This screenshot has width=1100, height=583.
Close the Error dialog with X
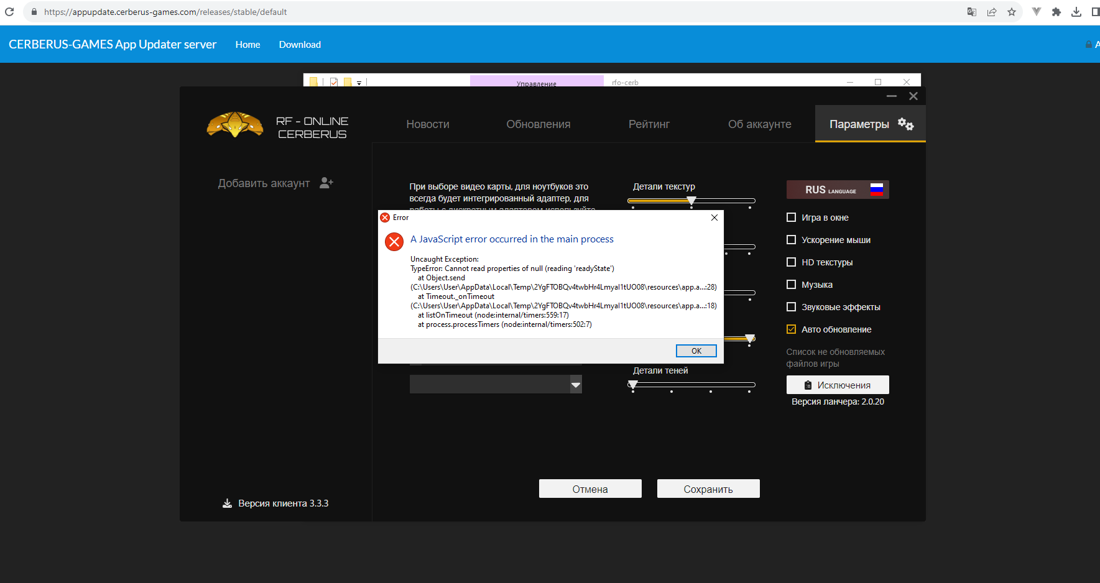[714, 218]
